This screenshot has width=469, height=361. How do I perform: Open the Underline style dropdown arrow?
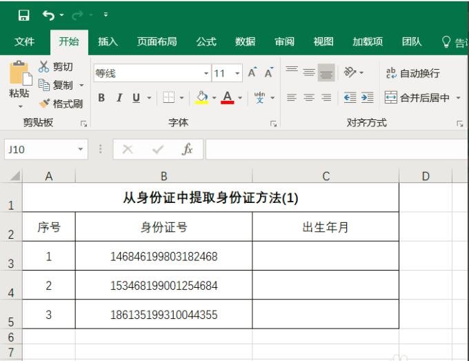(x=149, y=97)
